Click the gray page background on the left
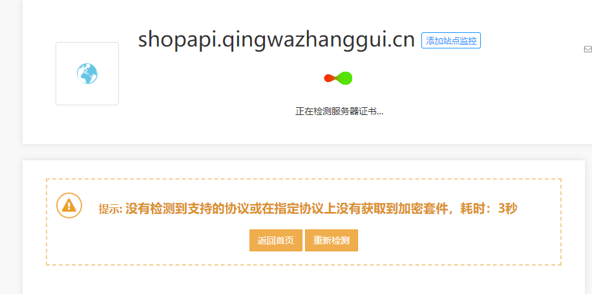 [10, 151]
